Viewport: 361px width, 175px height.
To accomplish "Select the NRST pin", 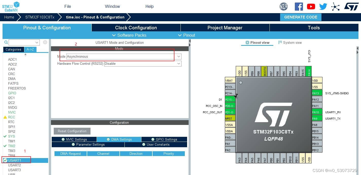I will coord(230,118).
